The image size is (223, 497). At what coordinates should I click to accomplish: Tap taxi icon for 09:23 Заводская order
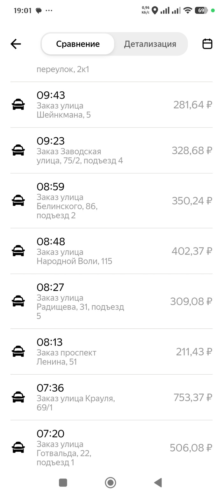click(18, 150)
